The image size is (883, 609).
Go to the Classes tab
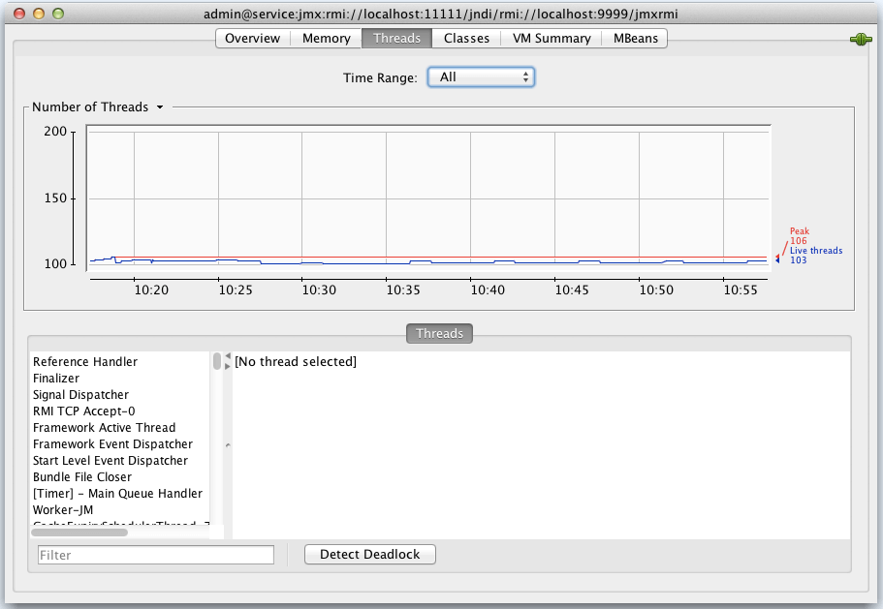coord(466,38)
